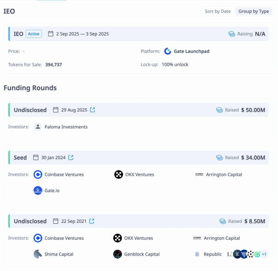Click the dark K investor logo in stack
Image resolution: width=278 pixels, height=271 pixels.
tap(237, 254)
